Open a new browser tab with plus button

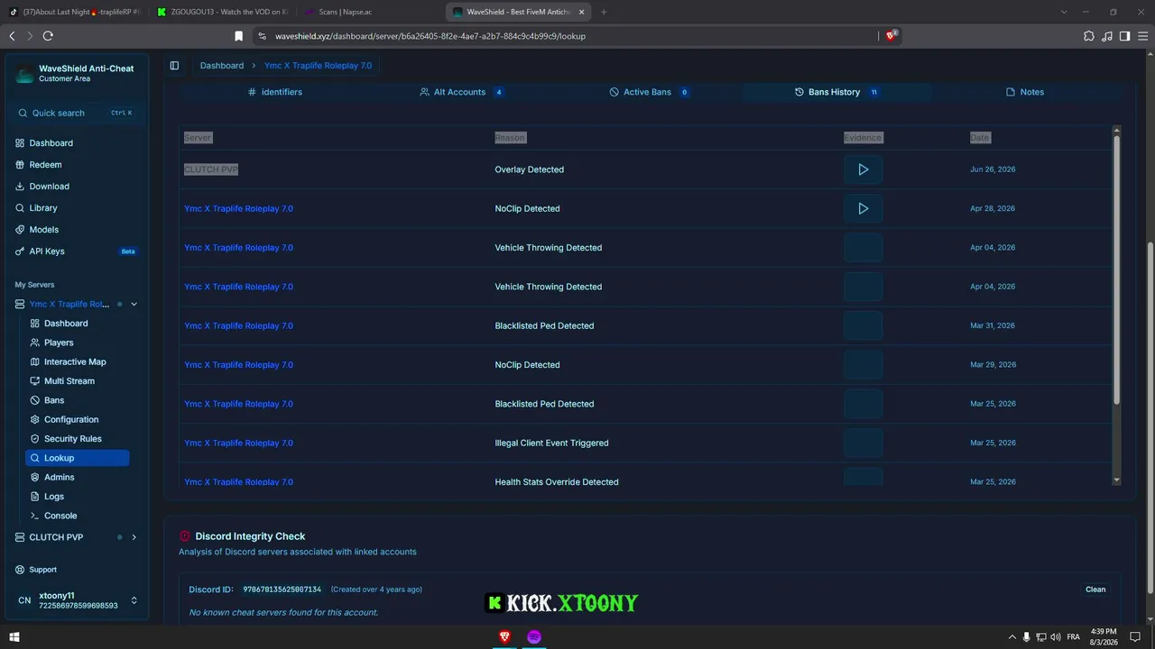(604, 12)
